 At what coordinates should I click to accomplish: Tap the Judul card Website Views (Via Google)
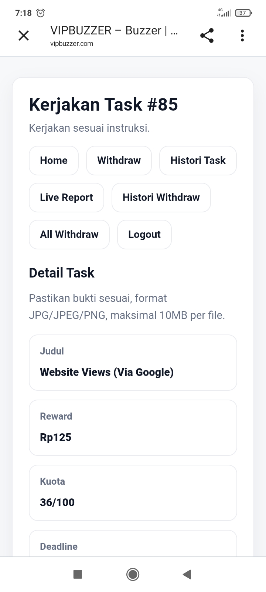click(x=133, y=363)
